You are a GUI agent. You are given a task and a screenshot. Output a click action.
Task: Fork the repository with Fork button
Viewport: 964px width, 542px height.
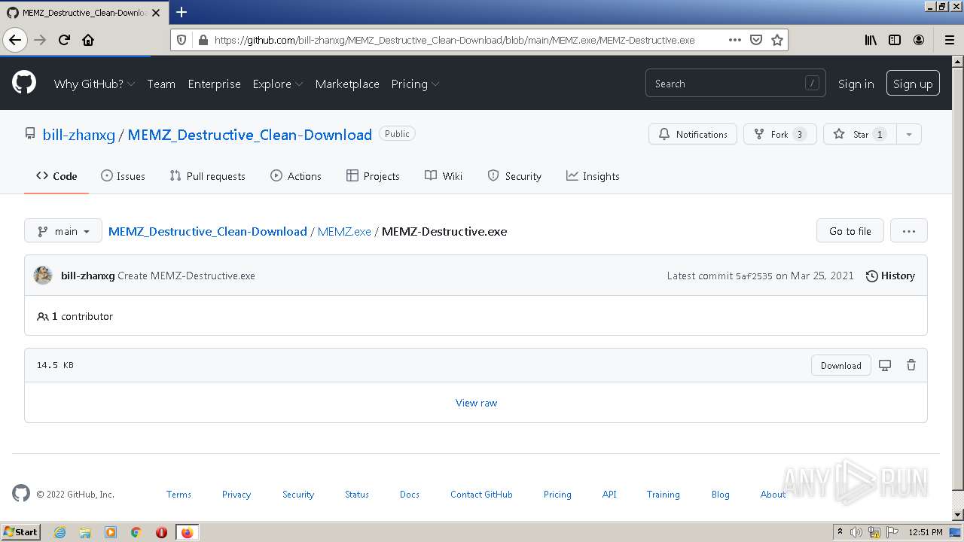[x=780, y=134]
